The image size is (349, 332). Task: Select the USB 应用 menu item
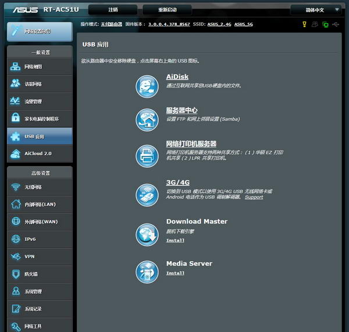pyautogui.click(x=40, y=136)
